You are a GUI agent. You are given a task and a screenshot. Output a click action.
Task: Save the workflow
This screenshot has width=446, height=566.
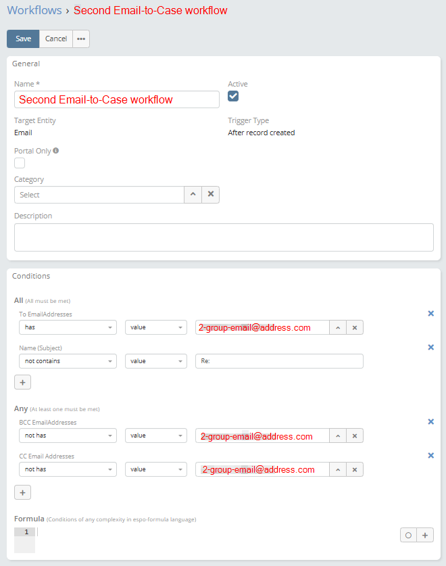tap(23, 39)
